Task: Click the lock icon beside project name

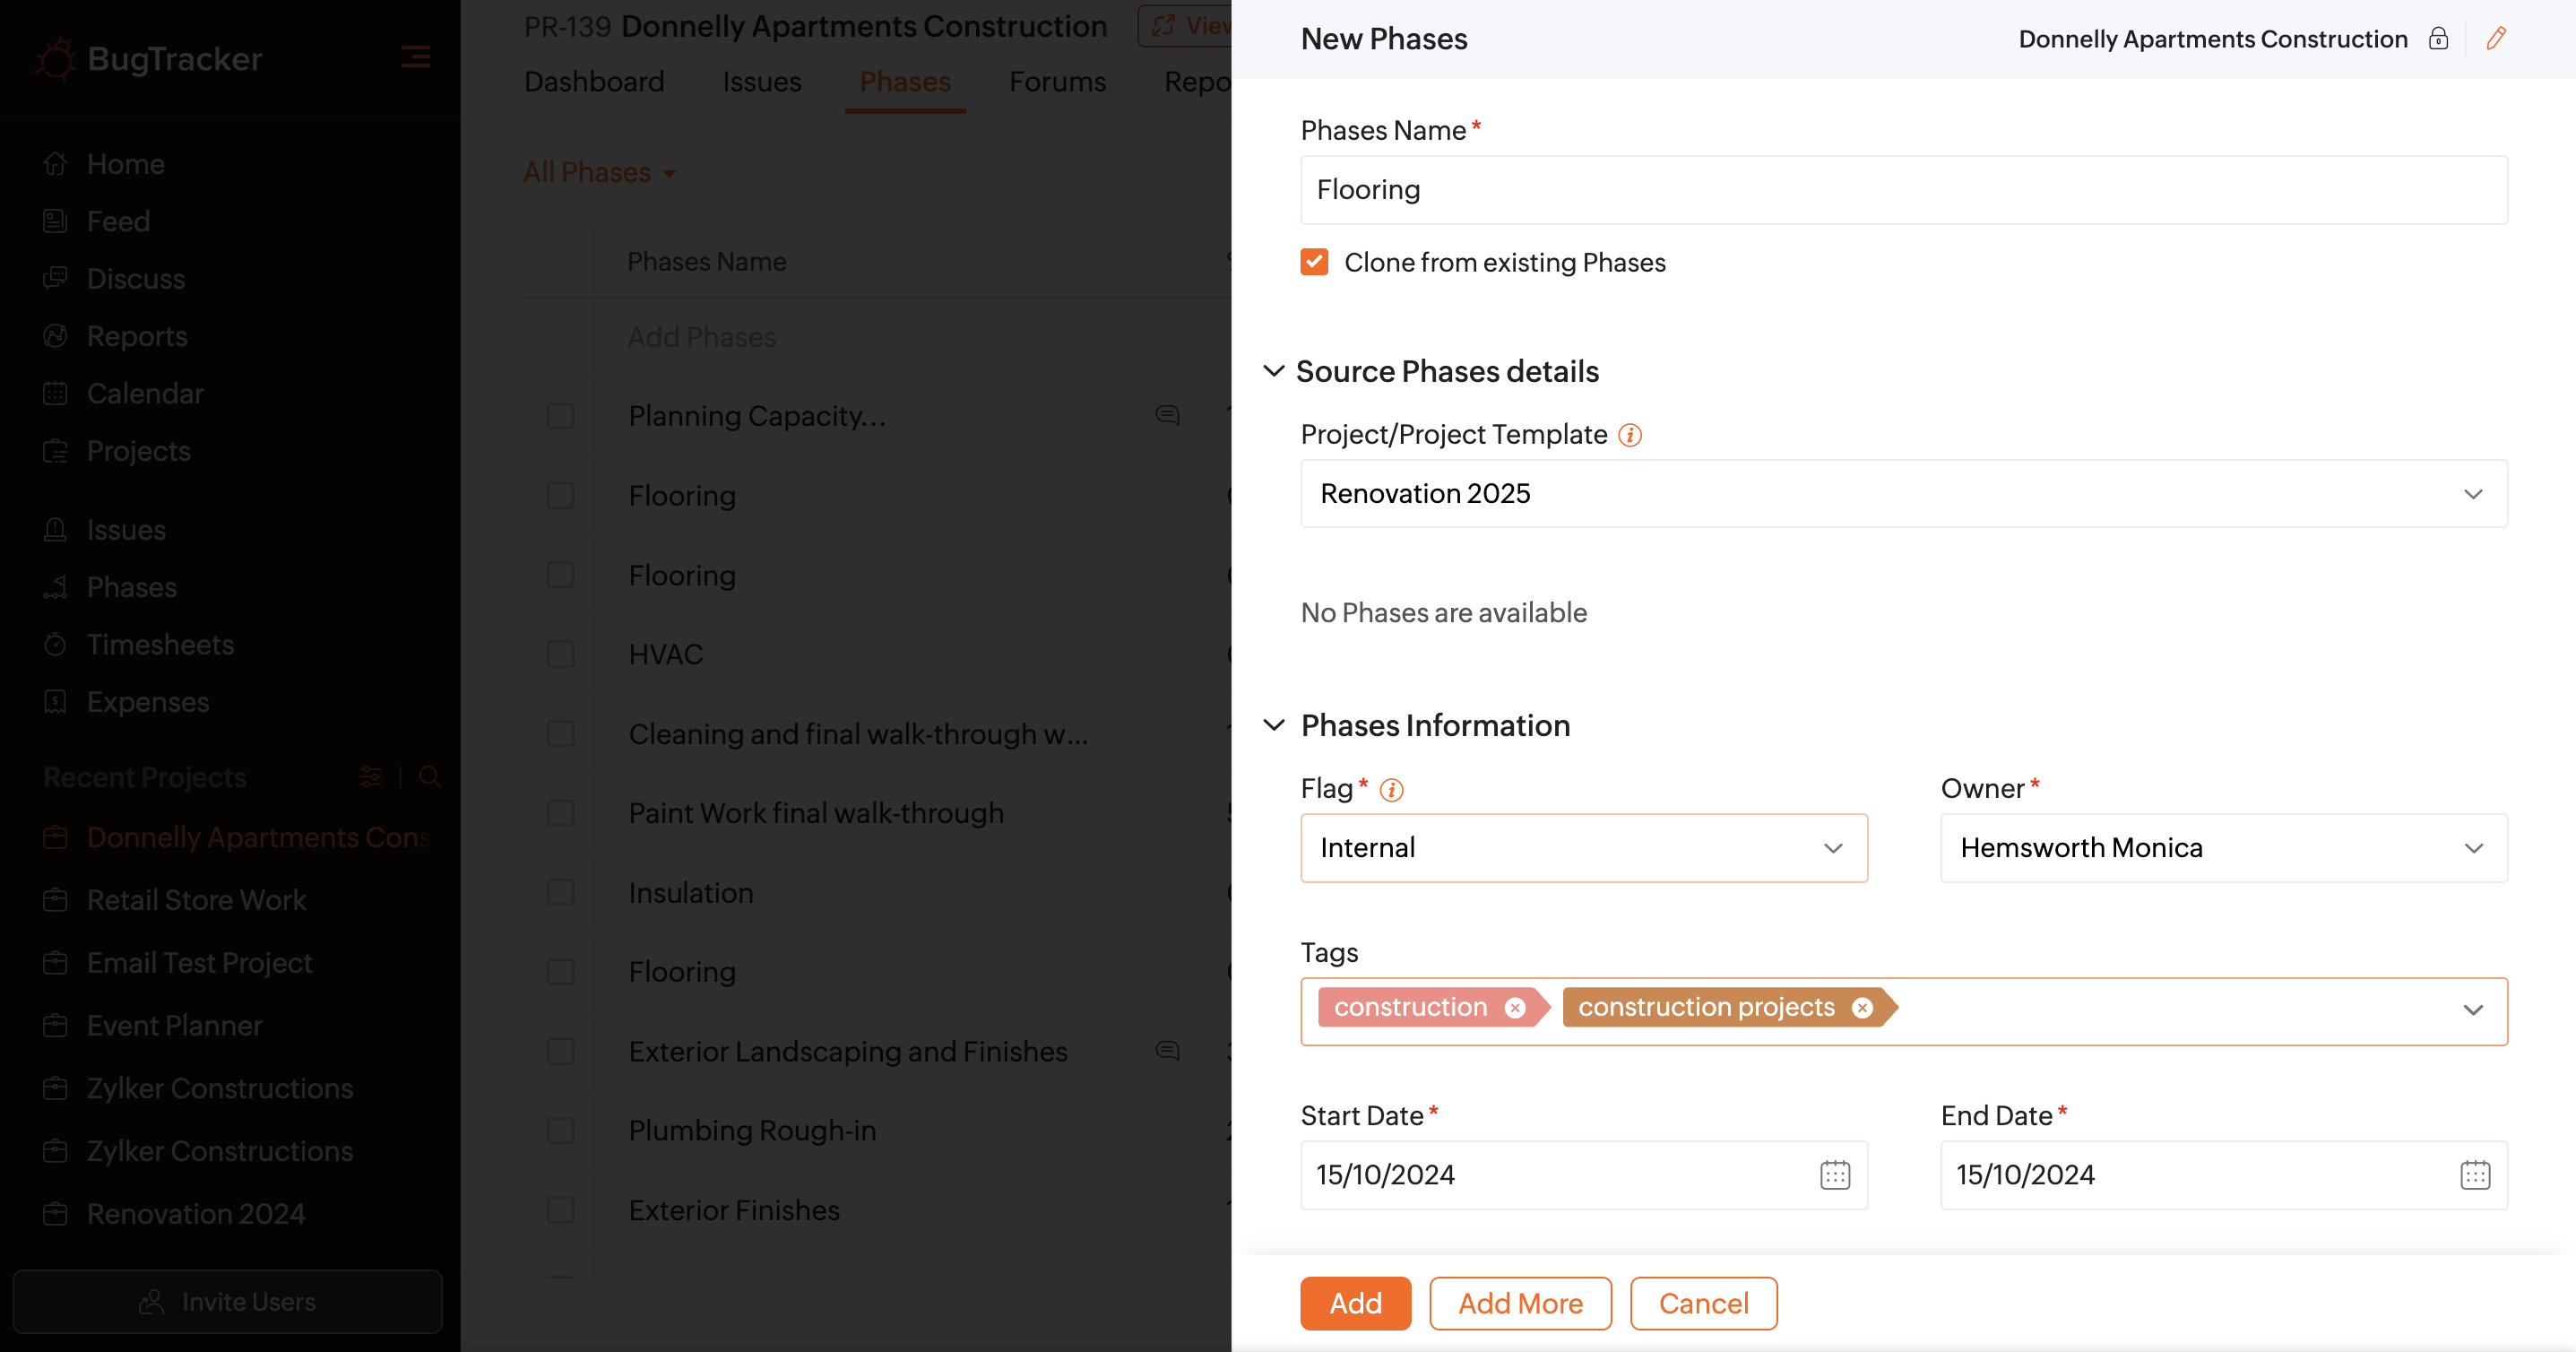Action: click(2438, 38)
